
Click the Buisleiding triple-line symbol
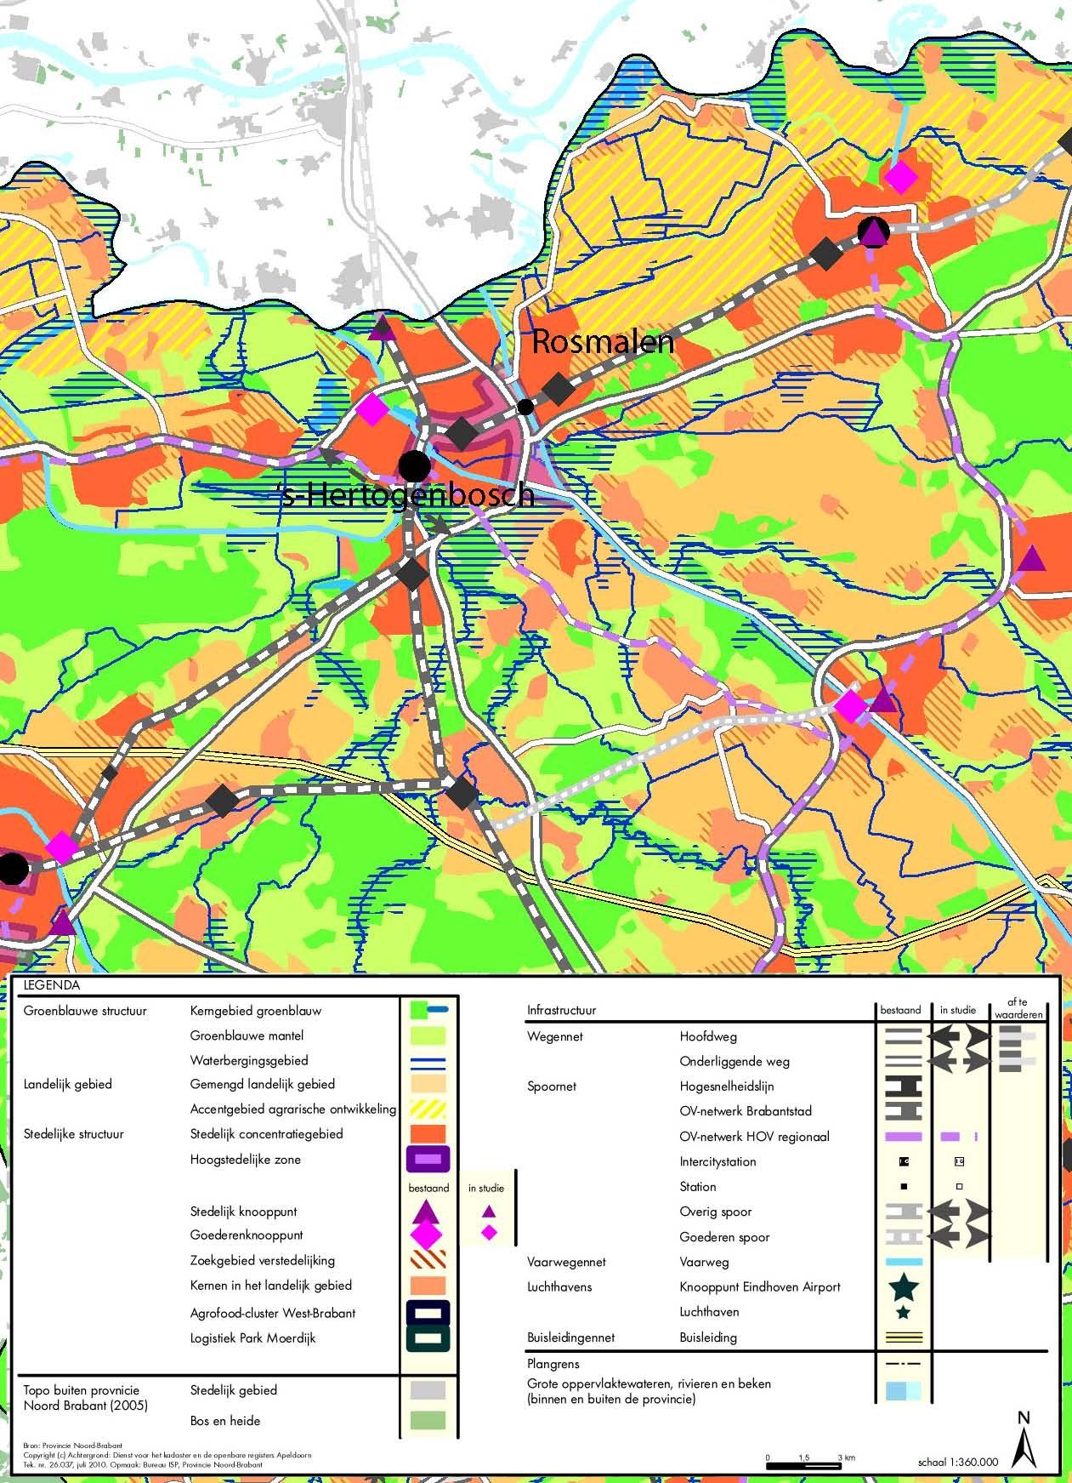click(904, 1338)
